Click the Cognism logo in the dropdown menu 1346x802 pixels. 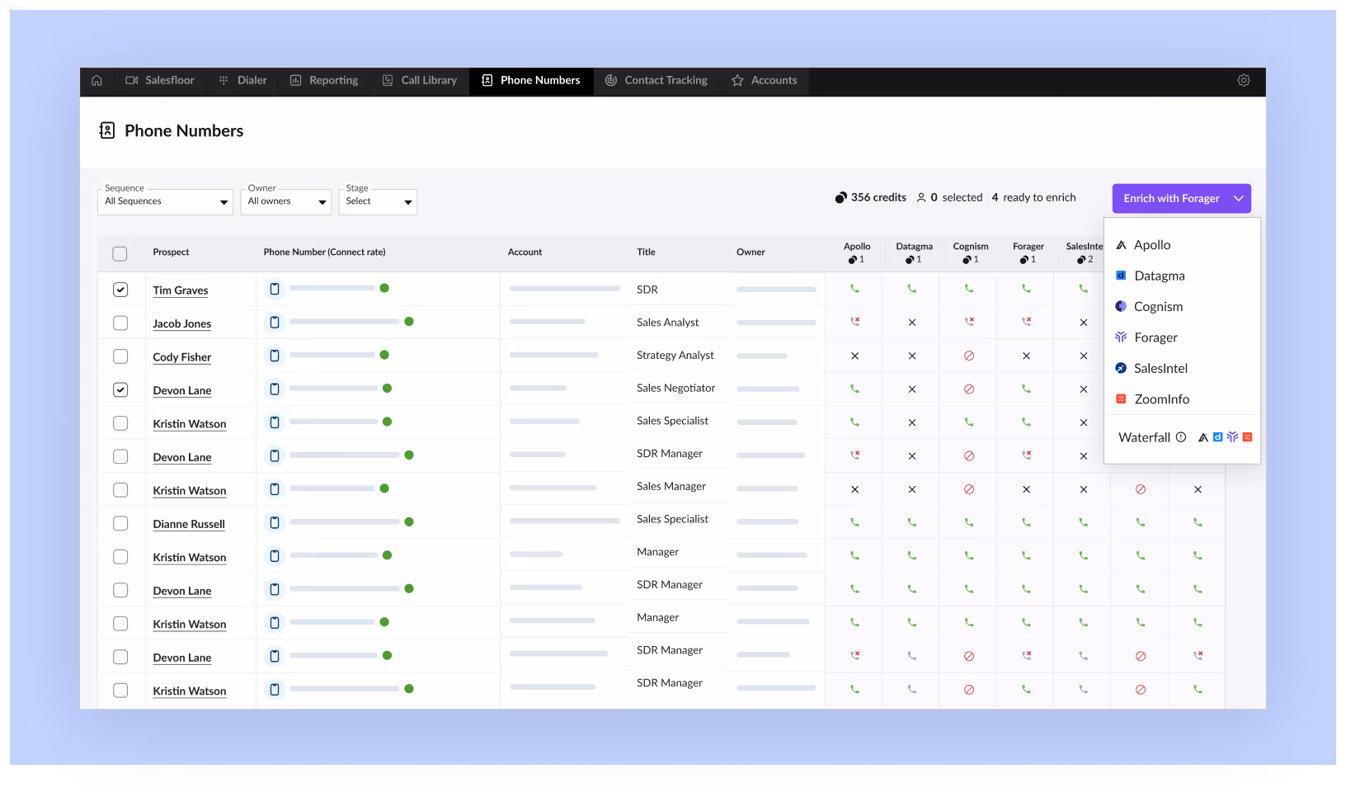tap(1121, 306)
